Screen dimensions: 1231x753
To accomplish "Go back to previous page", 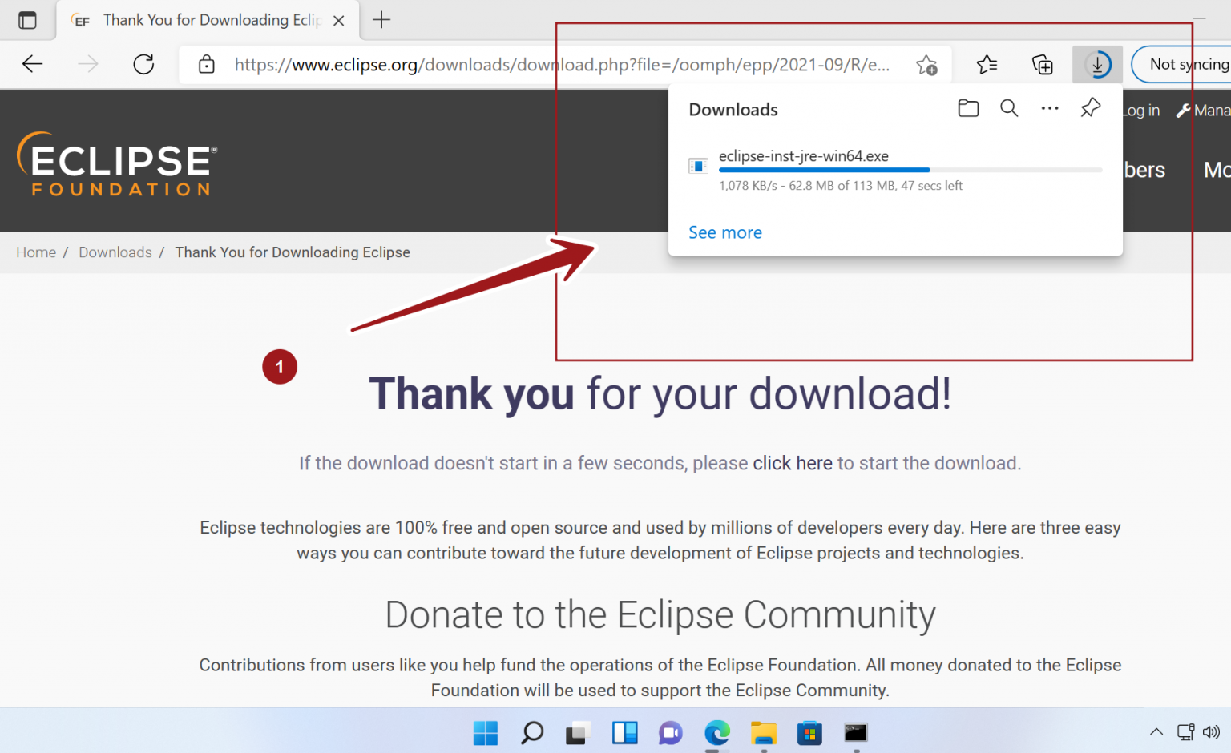I will click(32, 64).
